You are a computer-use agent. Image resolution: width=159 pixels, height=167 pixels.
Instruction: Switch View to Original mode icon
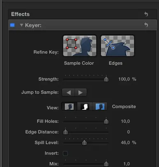(x=100, y=106)
